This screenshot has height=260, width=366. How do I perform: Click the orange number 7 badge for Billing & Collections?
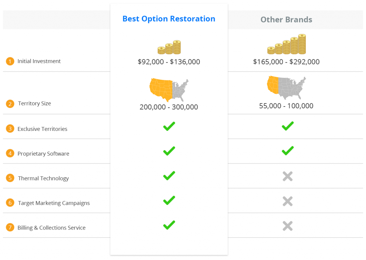10,227
